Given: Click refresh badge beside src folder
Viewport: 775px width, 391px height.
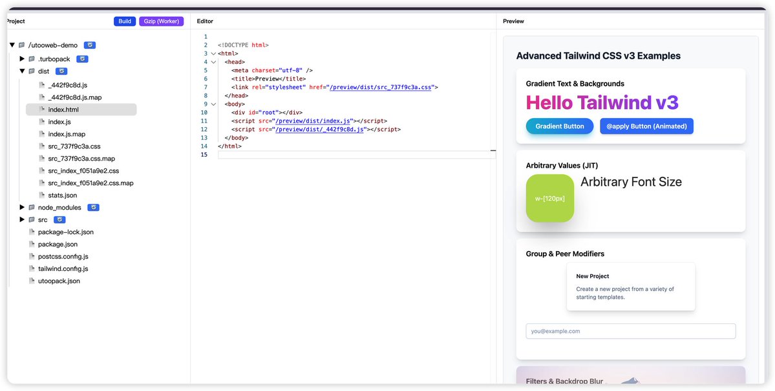Looking at the screenshot, I should [59, 220].
